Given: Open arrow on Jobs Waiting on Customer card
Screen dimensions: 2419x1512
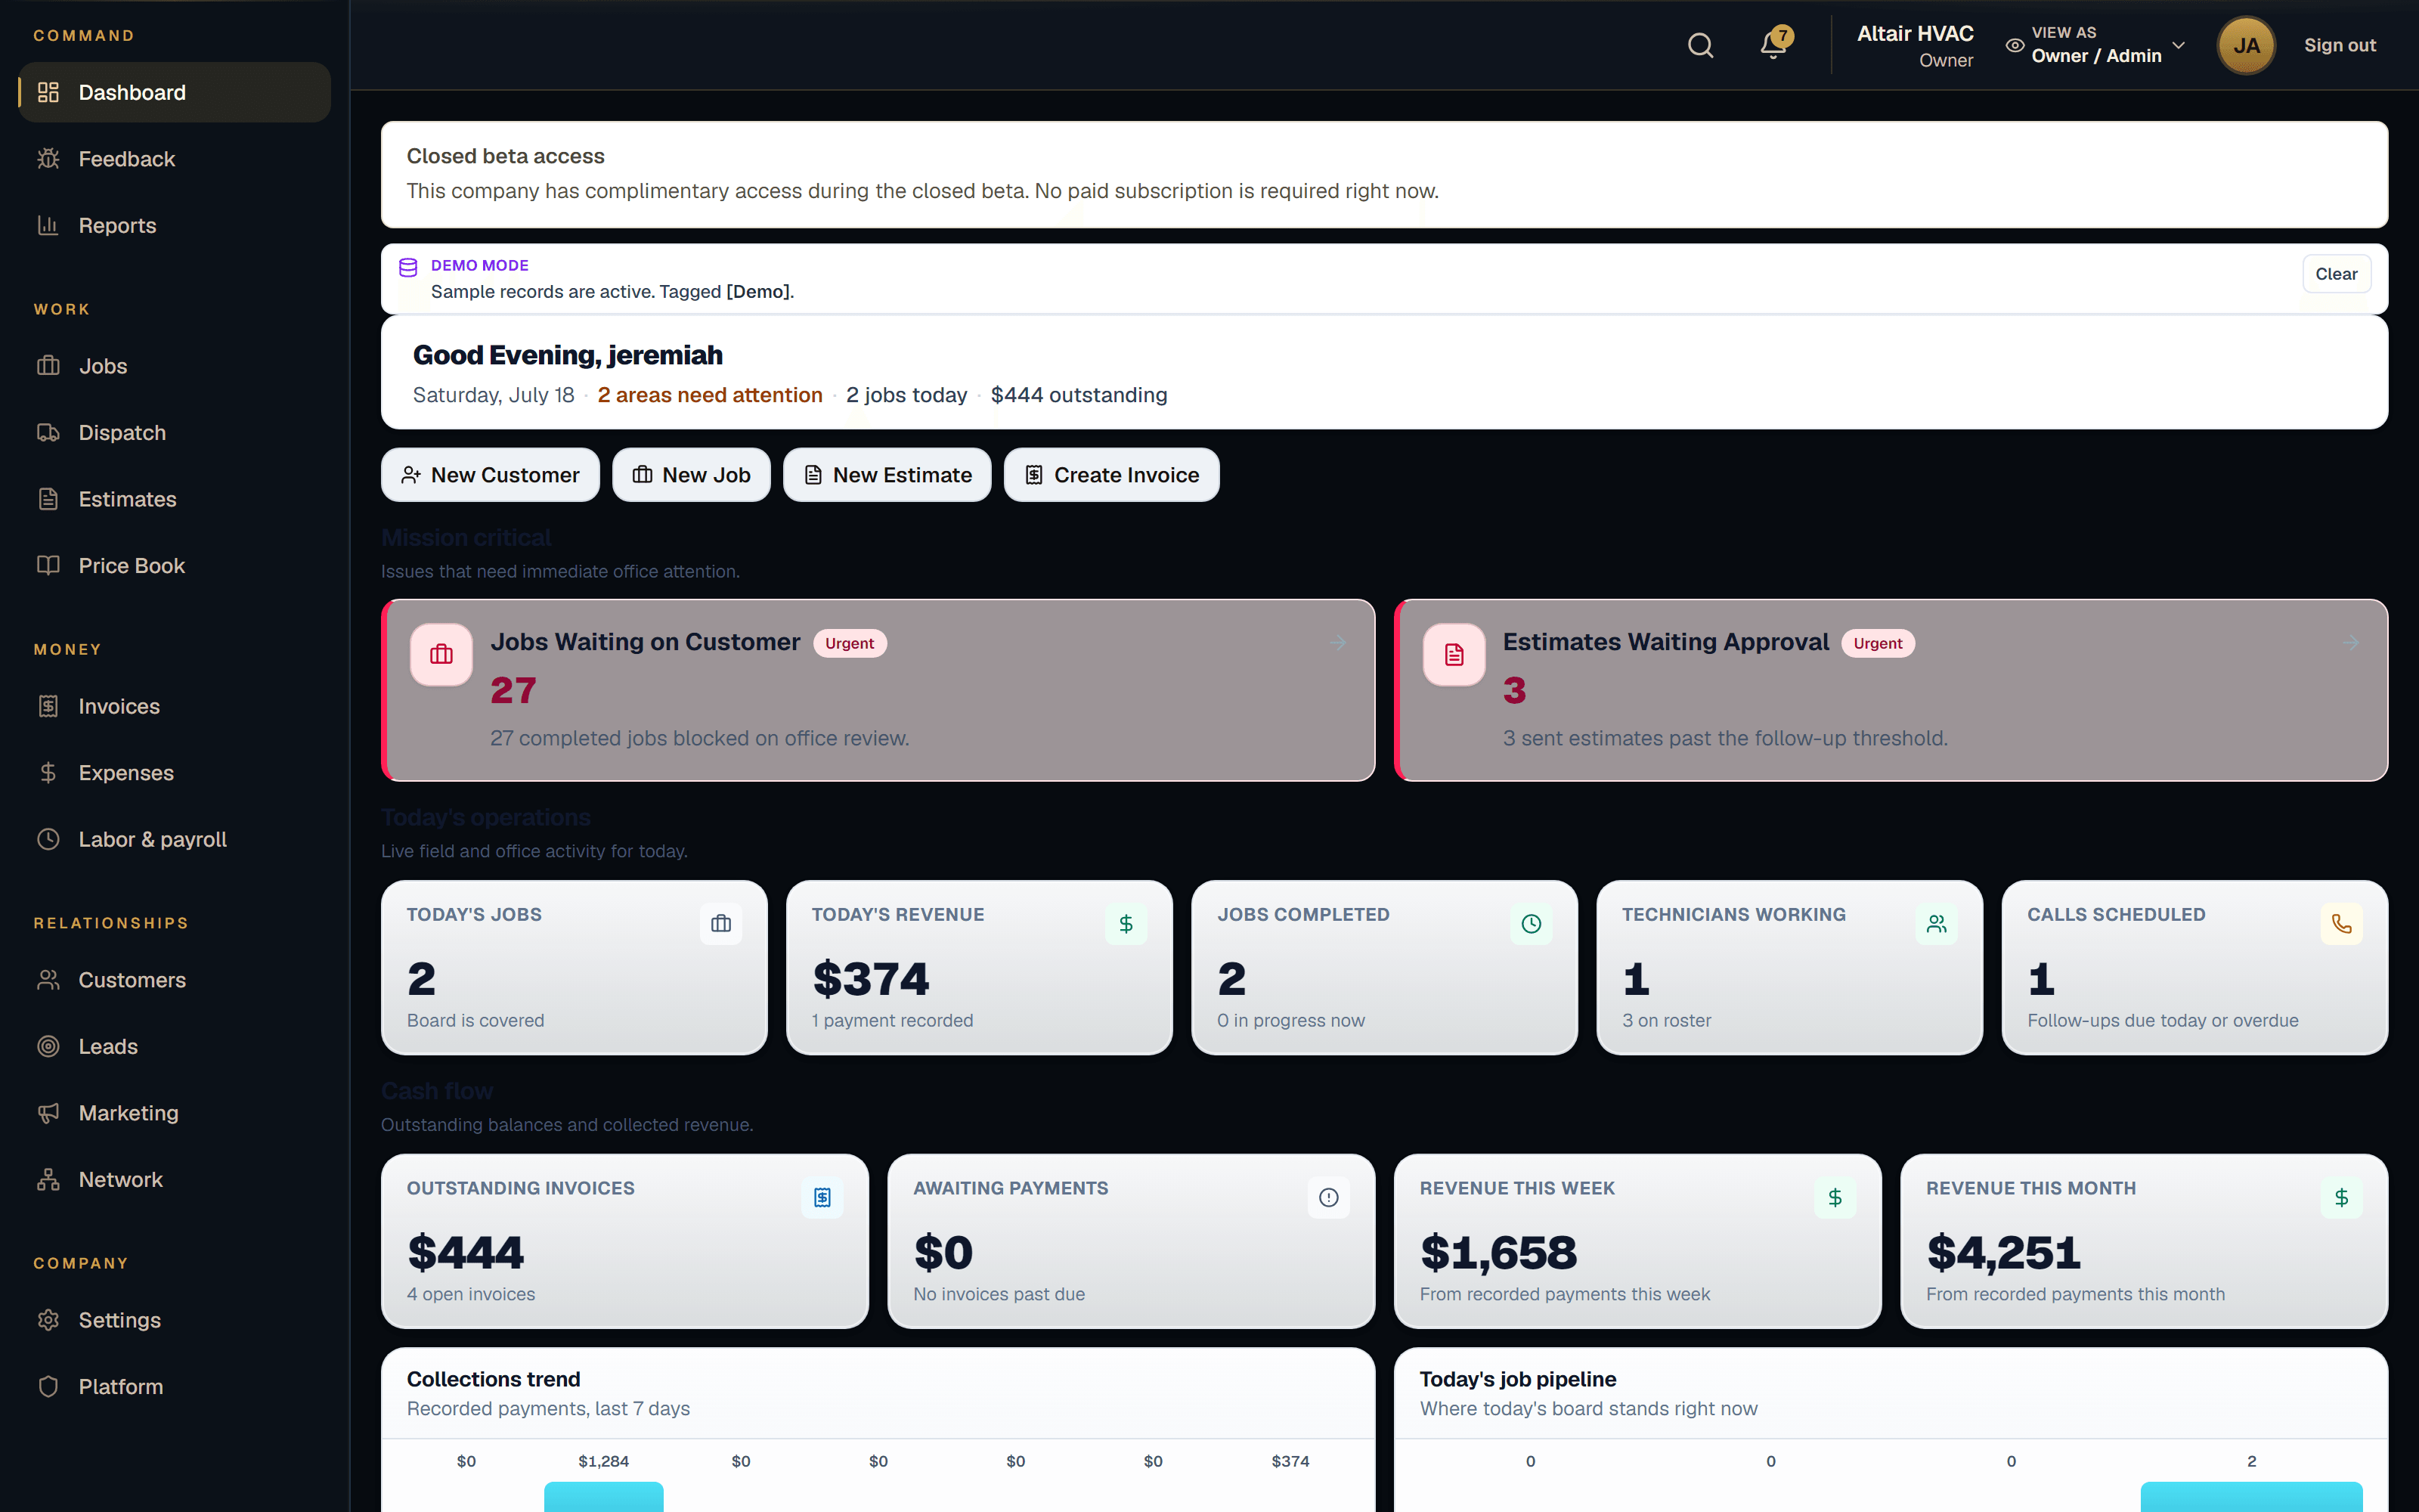Looking at the screenshot, I should tap(1339, 643).
